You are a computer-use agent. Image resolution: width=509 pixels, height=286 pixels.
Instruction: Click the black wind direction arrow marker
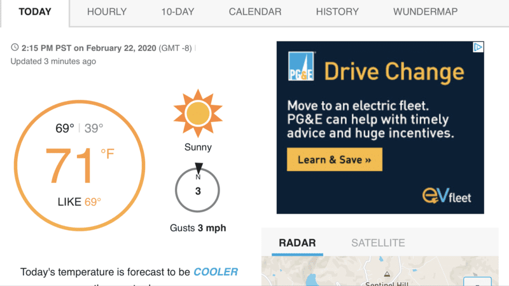(199, 168)
